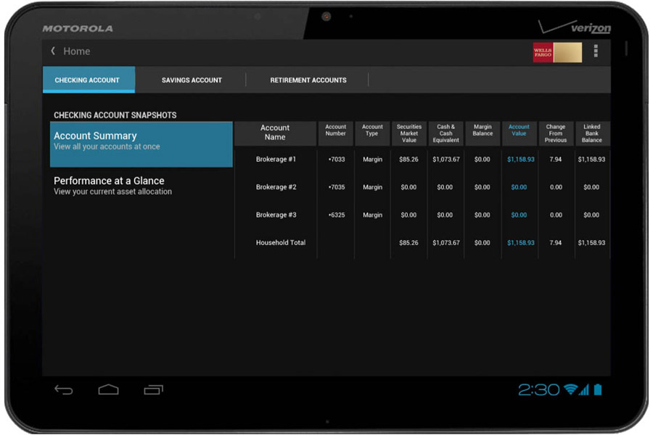The width and height of the screenshot is (653, 435).
Task: Tap the Household Total account value
Action: (519, 243)
